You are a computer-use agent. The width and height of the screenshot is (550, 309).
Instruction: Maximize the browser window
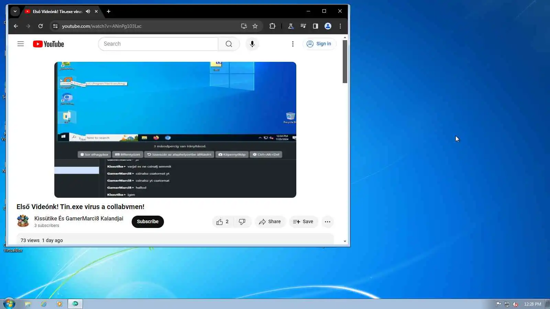324,11
